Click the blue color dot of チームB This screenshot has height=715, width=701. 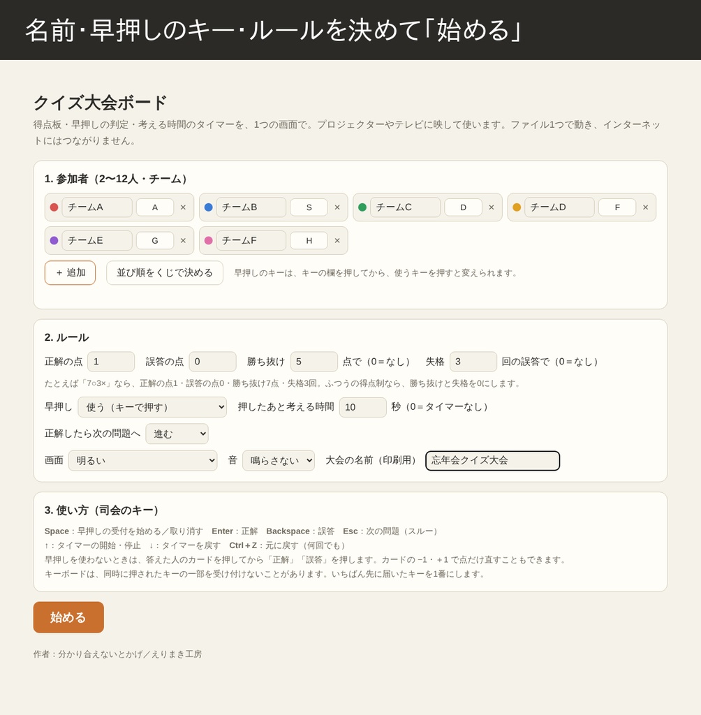pos(209,207)
